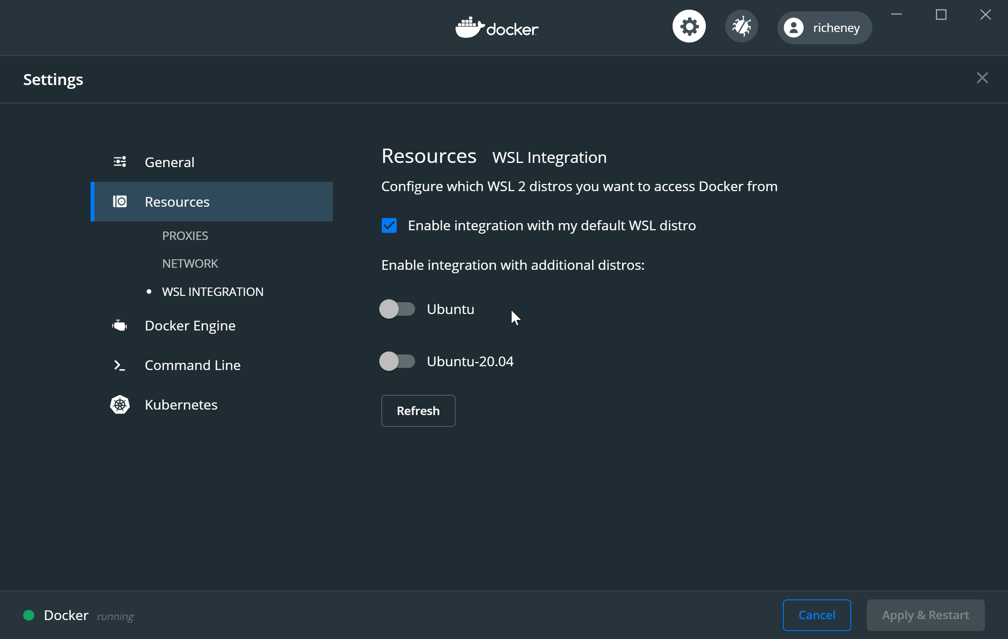Click the richeney account name
The image size is (1008, 639).
point(836,28)
